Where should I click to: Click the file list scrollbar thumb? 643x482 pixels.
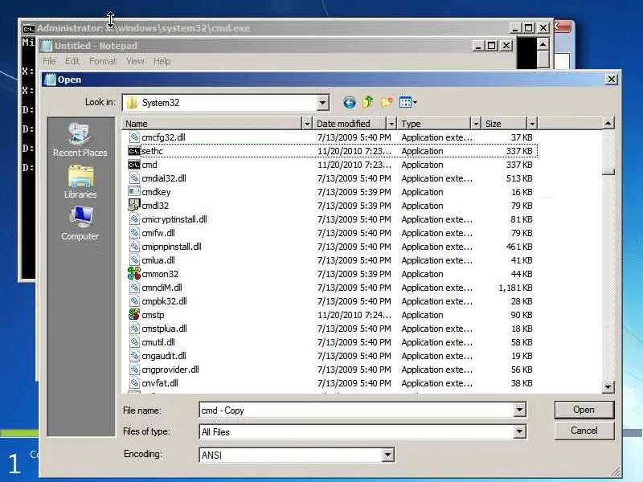click(608, 172)
